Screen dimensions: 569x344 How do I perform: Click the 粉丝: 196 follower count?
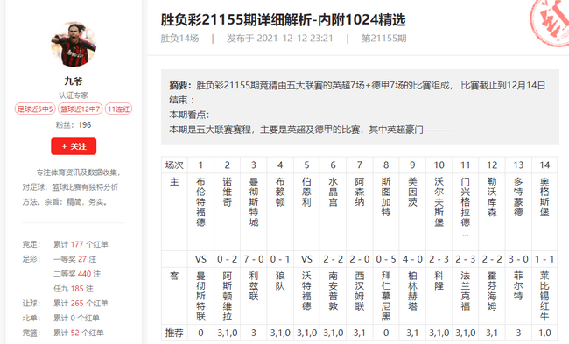coord(74,125)
